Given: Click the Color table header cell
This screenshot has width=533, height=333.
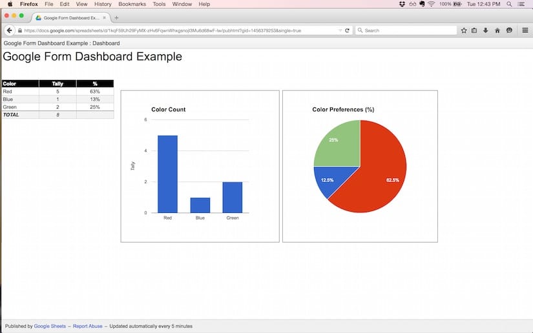Looking at the screenshot, I should coord(21,84).
